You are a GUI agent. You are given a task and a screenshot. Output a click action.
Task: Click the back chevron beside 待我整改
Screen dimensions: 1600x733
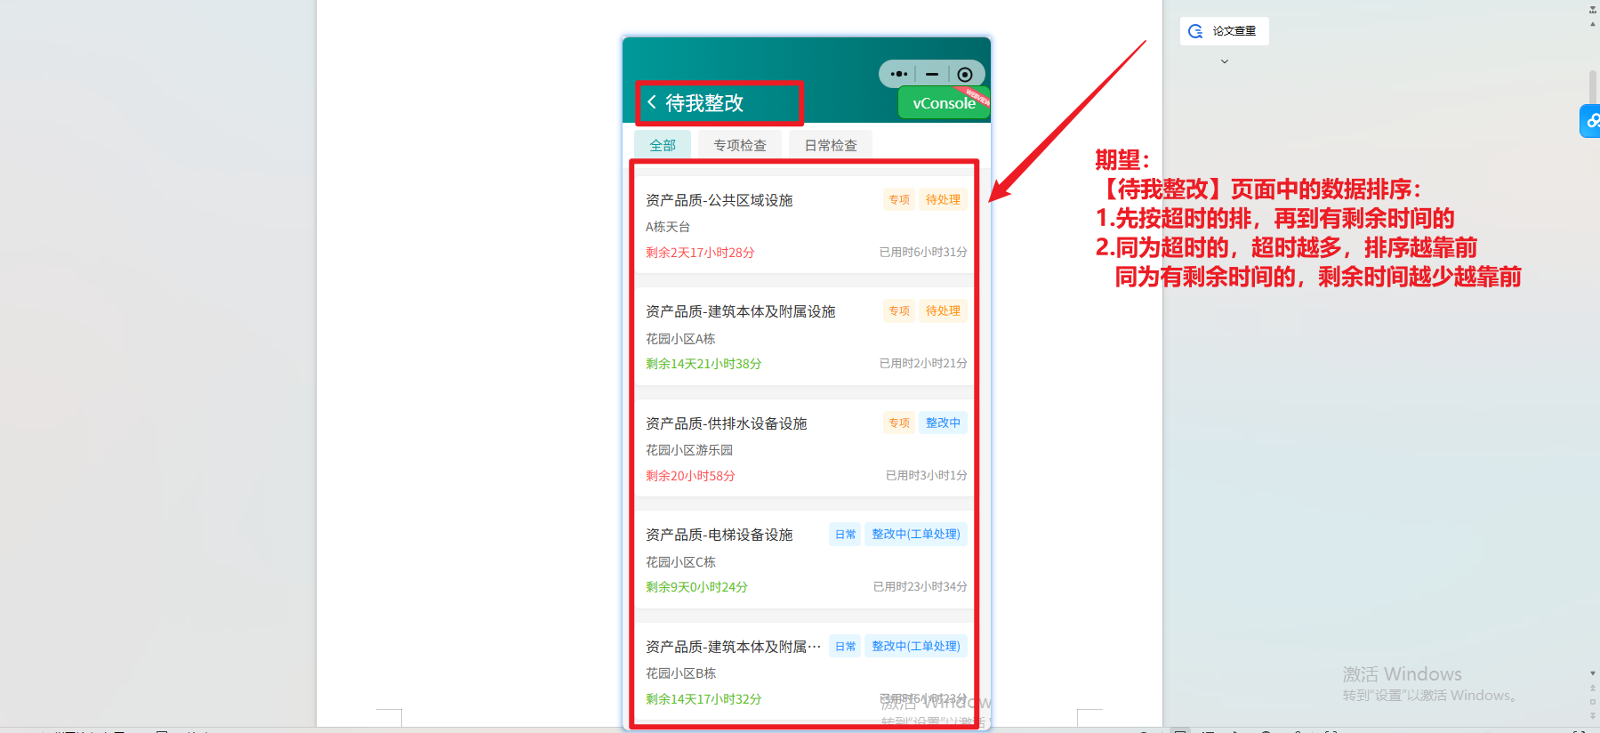(x=652, y=102)
